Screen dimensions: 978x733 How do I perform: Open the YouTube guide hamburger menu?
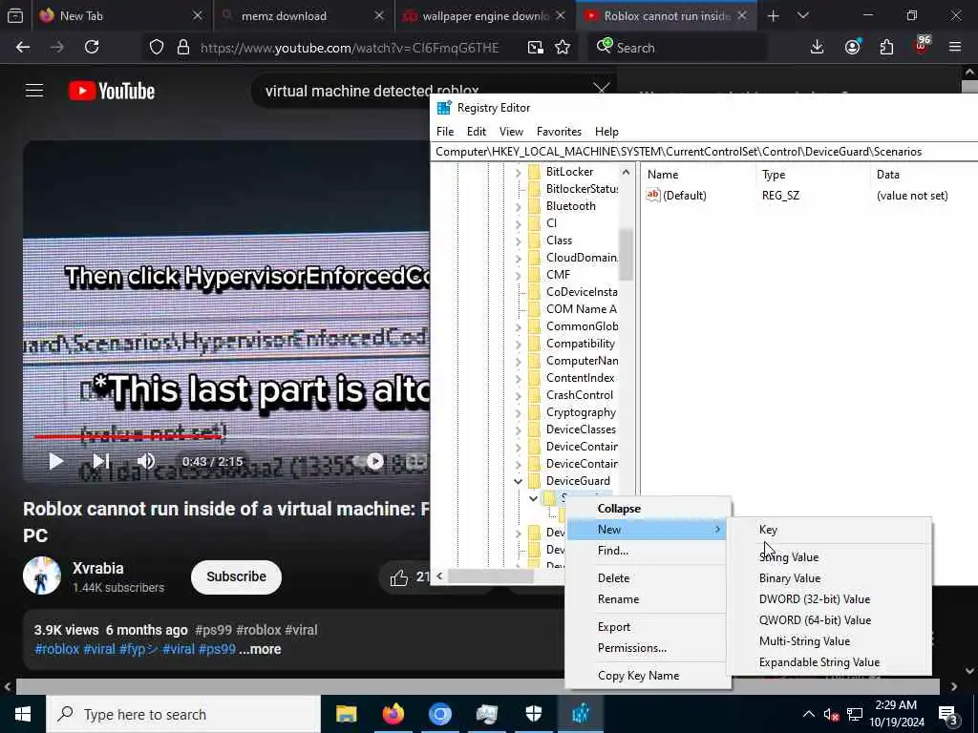tap(34, 91)
